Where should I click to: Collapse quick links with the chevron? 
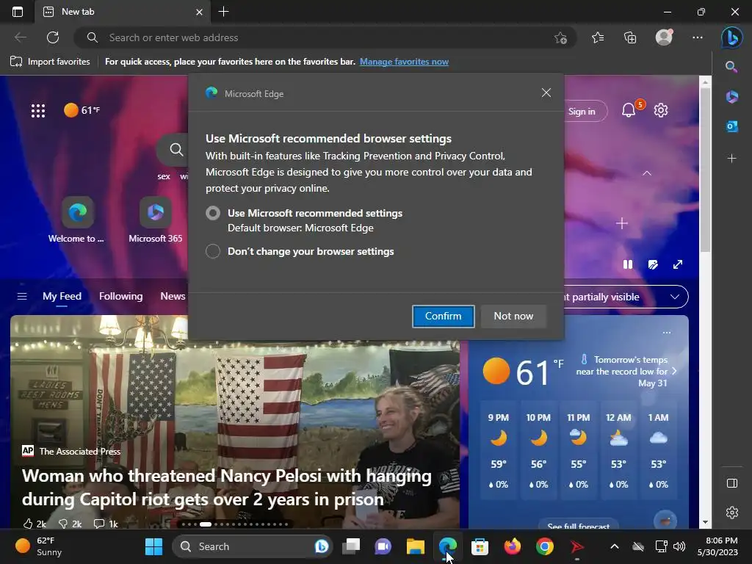point(647,173)
